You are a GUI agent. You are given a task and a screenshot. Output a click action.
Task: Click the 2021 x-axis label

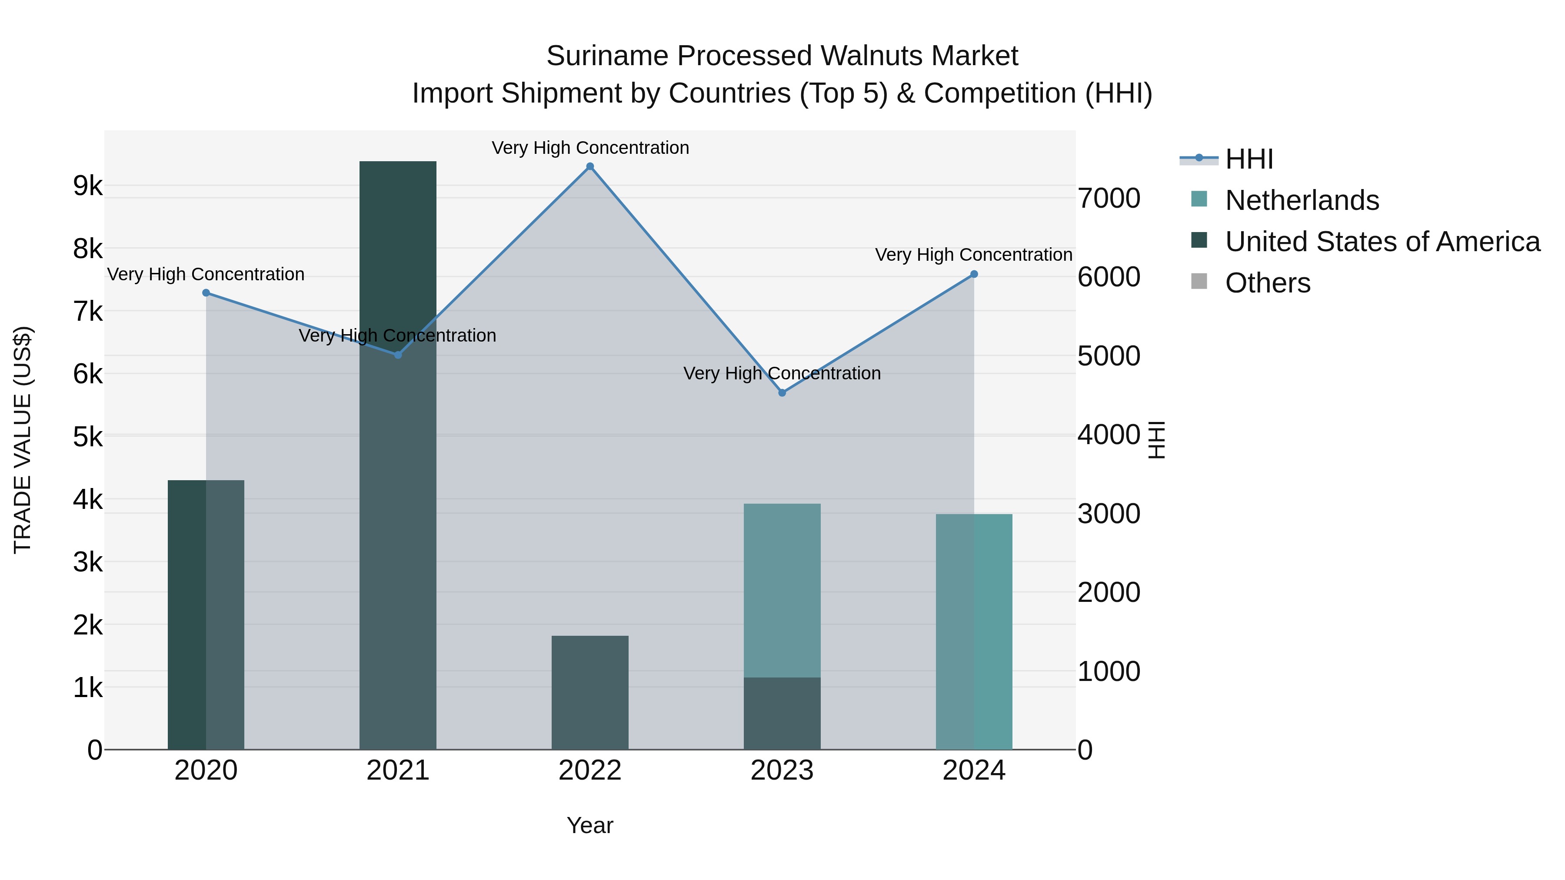point(398,770)
